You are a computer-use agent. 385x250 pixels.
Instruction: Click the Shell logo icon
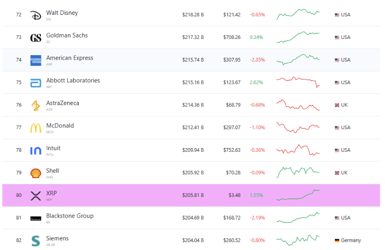(36, 173)
